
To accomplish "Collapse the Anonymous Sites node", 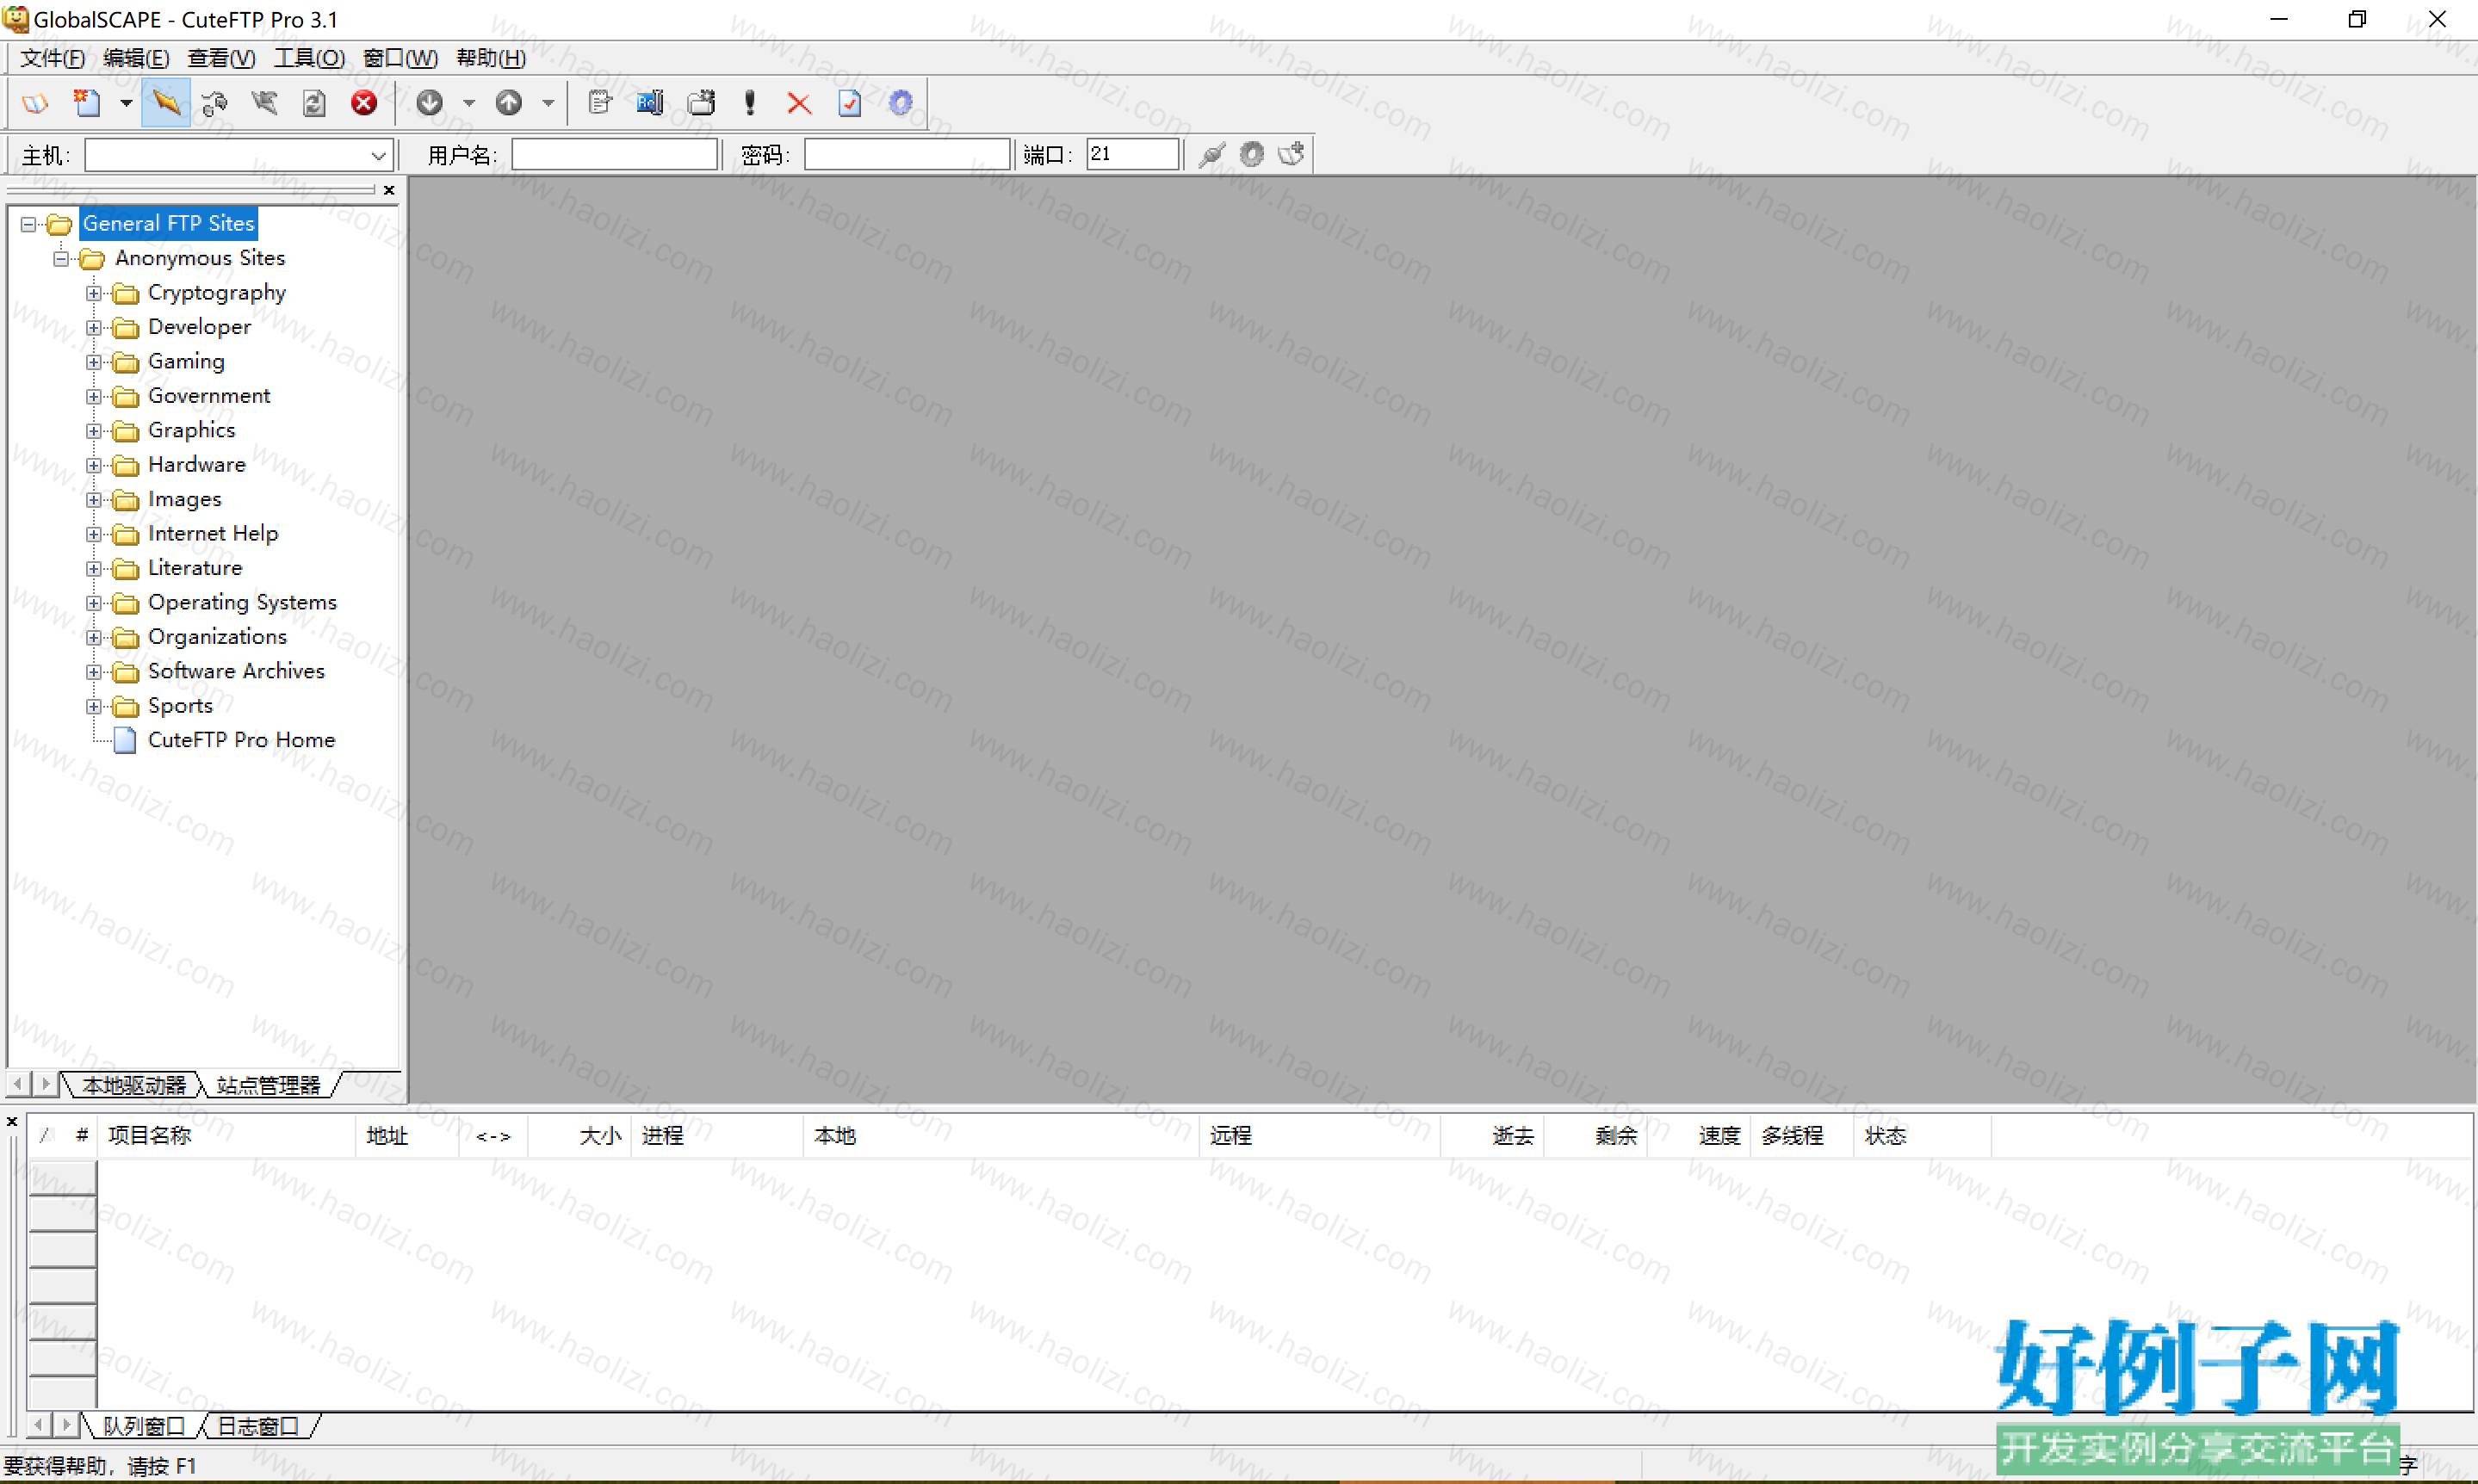I will coord(61,259).
